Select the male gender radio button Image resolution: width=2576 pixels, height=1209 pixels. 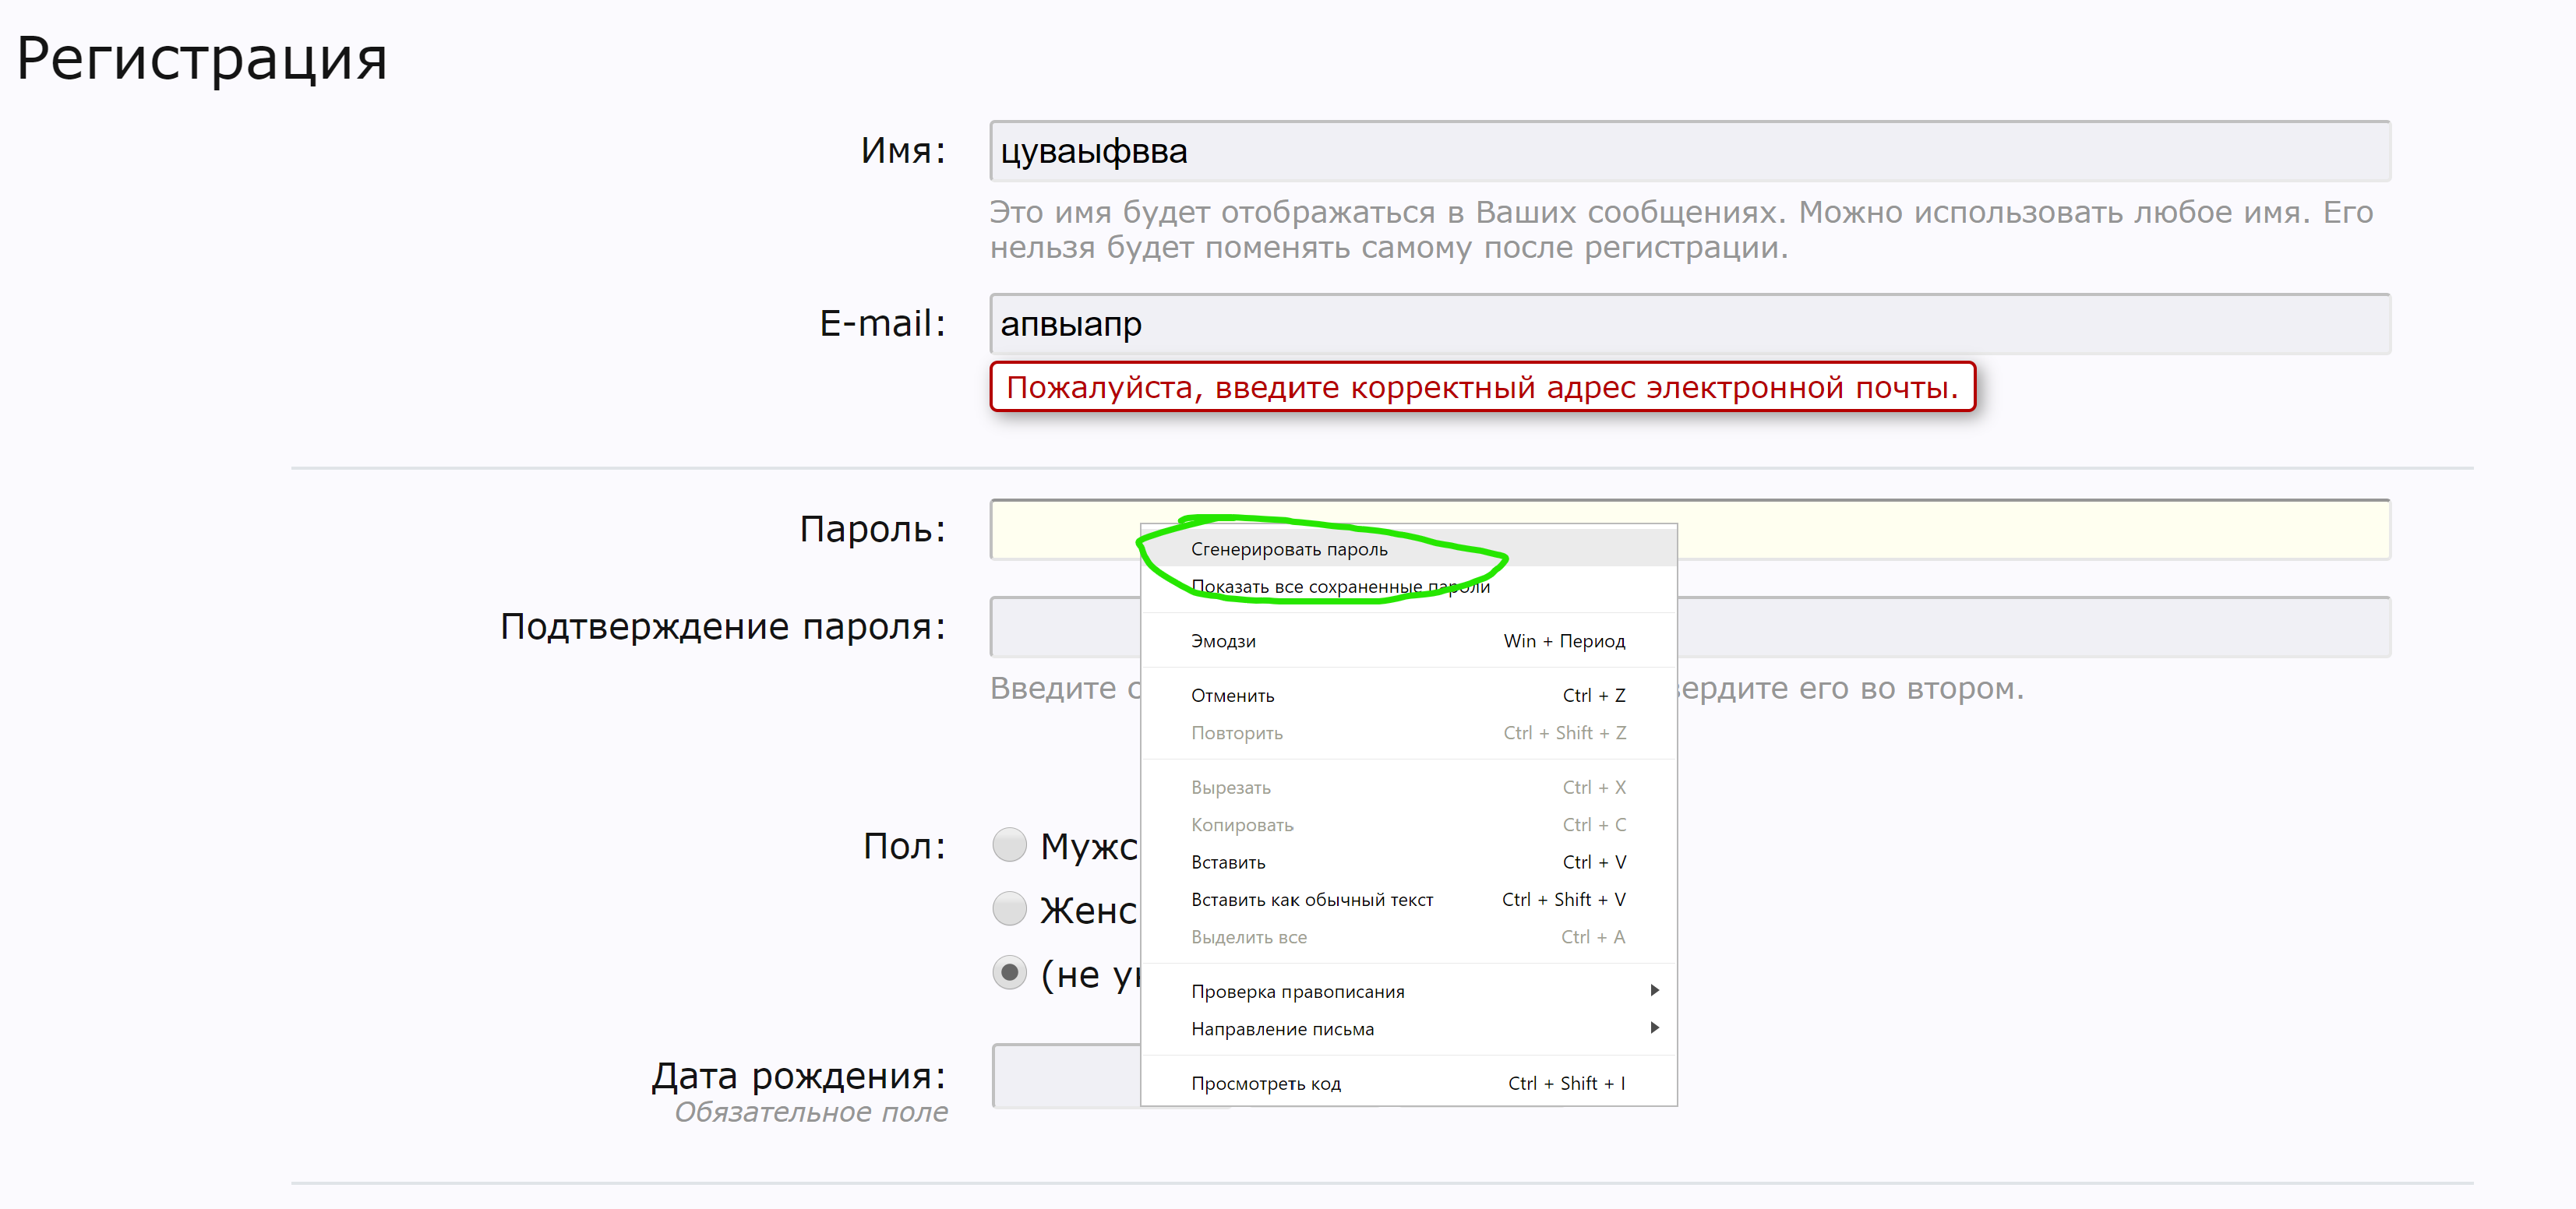point(1009,845)
